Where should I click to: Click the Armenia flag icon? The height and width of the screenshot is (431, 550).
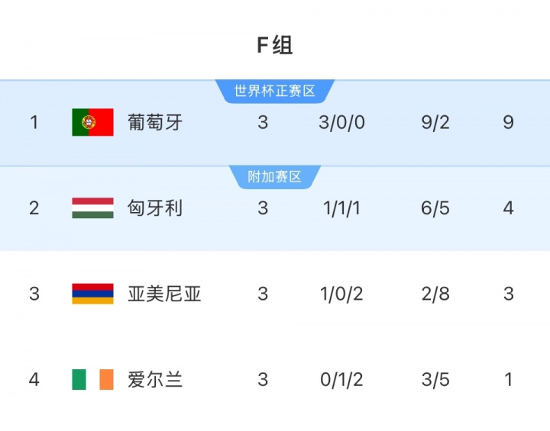tap(92, 294)
